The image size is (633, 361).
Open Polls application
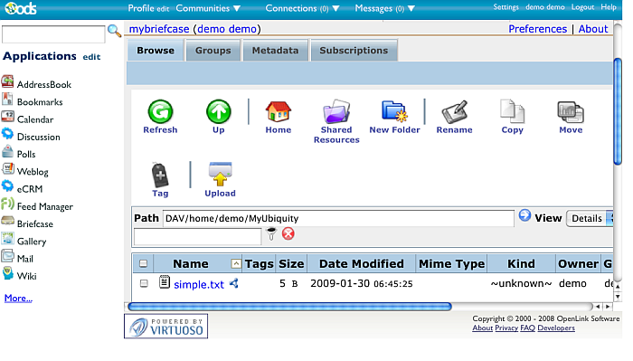coord(26,154)
